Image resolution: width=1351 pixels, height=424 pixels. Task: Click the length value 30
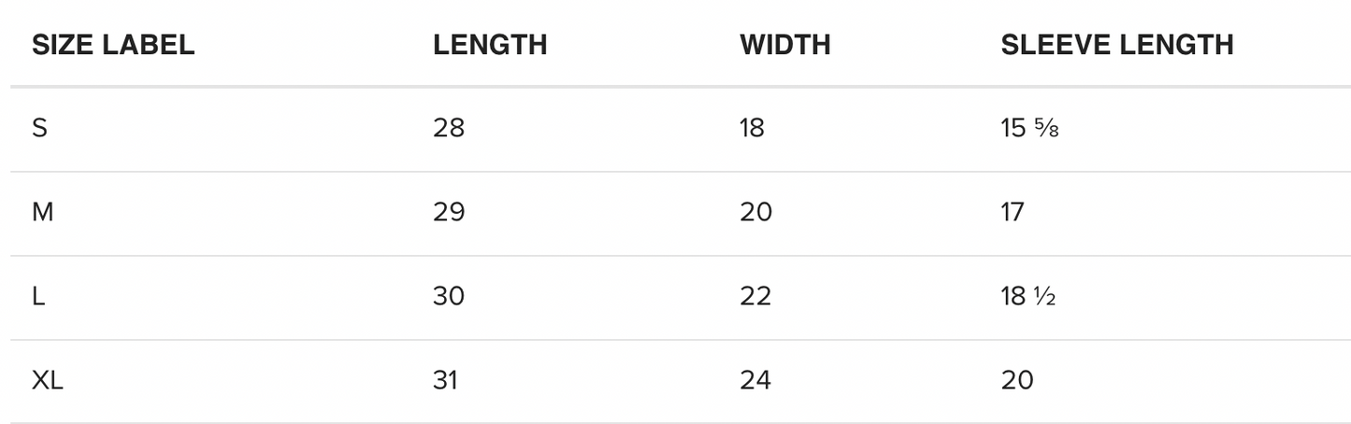[x=449, y=296]
